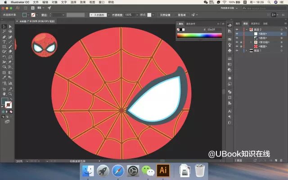Open stroke color dropdown in control bar
This screenshot has height=180, width=288.
tap(37, 15)
